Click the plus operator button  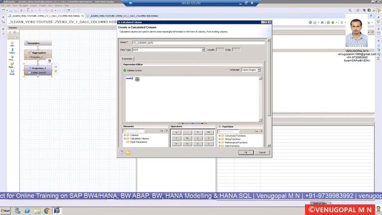pos(177,133)
